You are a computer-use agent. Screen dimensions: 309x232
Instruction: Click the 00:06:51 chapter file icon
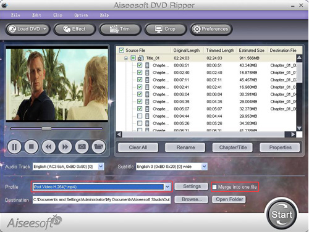pos(147,65)
